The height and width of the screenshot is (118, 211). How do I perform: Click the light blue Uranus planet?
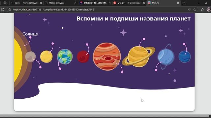pos(166,57)
